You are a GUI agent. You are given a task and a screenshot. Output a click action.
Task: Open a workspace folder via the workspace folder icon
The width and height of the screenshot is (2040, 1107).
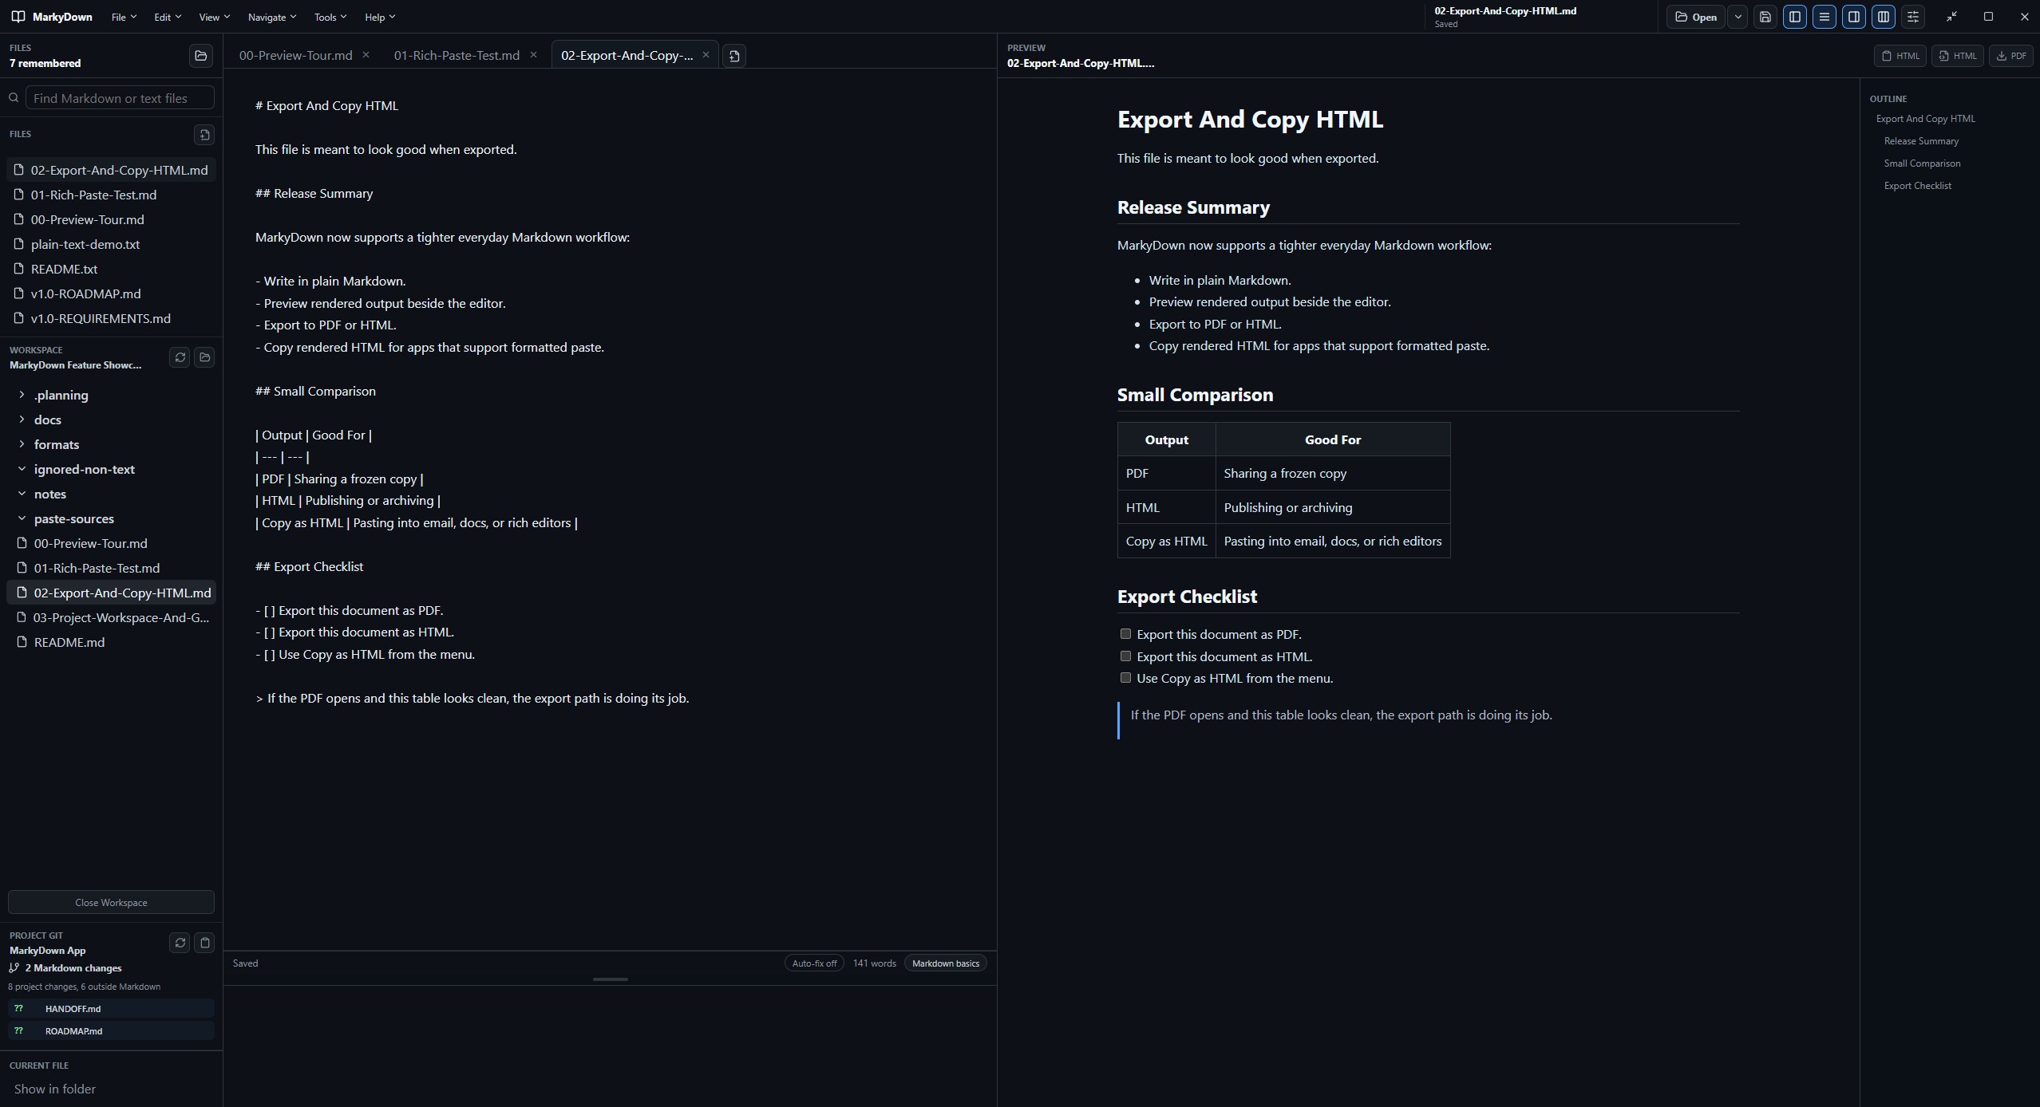(x=204, y=357)
